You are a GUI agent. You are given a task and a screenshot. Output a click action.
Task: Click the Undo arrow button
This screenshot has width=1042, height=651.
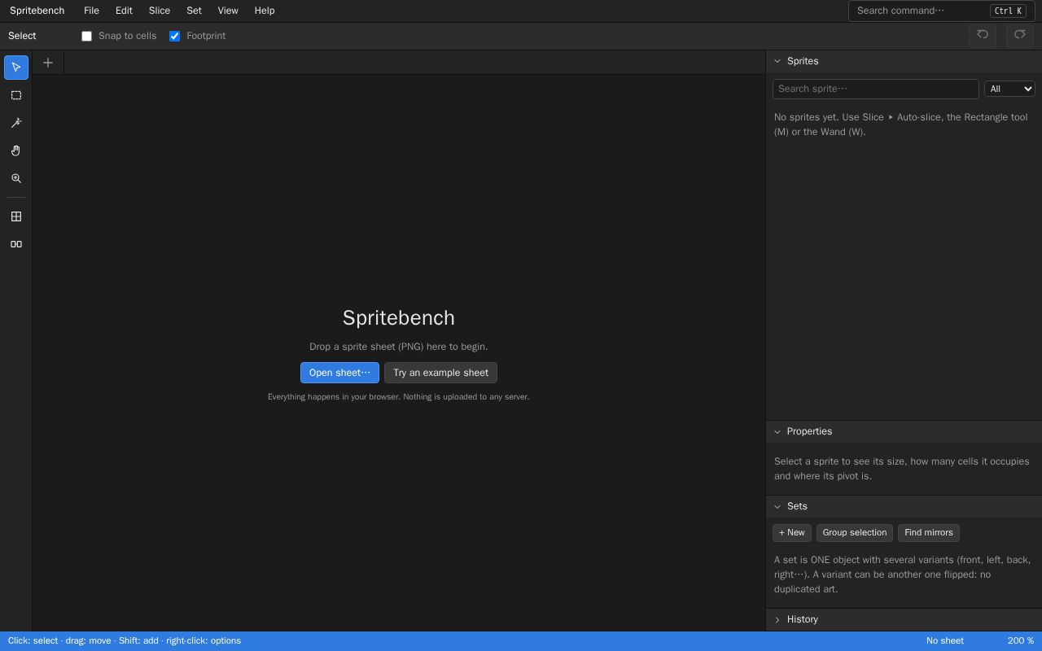point(983,36)
